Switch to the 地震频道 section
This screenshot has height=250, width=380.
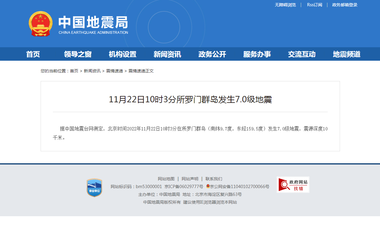click(347, 54)
